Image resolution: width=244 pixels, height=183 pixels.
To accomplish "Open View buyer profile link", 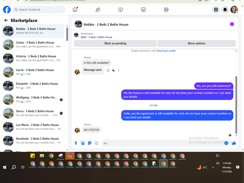I will 166,51.
